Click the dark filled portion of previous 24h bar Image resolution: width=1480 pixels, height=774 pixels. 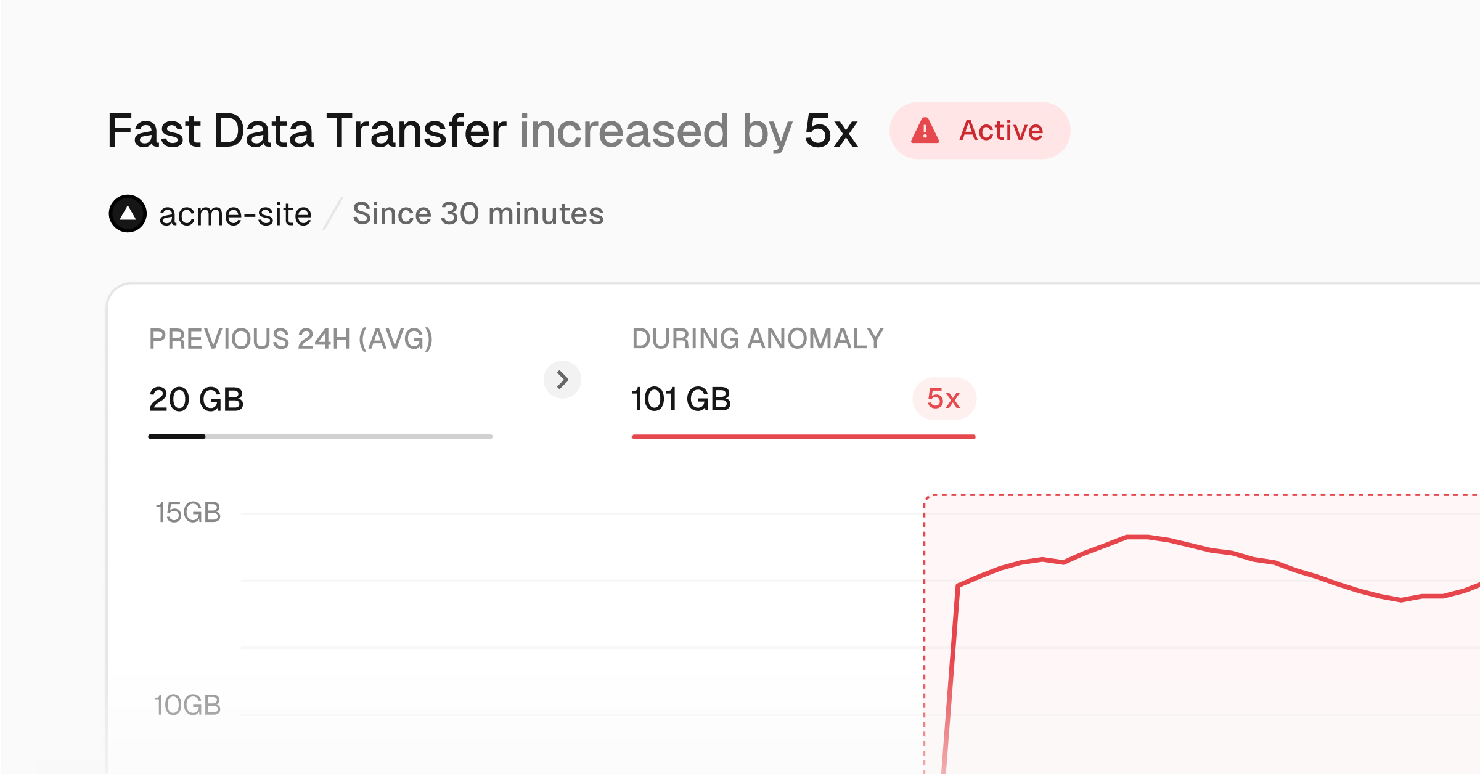[x=177, y=437]
